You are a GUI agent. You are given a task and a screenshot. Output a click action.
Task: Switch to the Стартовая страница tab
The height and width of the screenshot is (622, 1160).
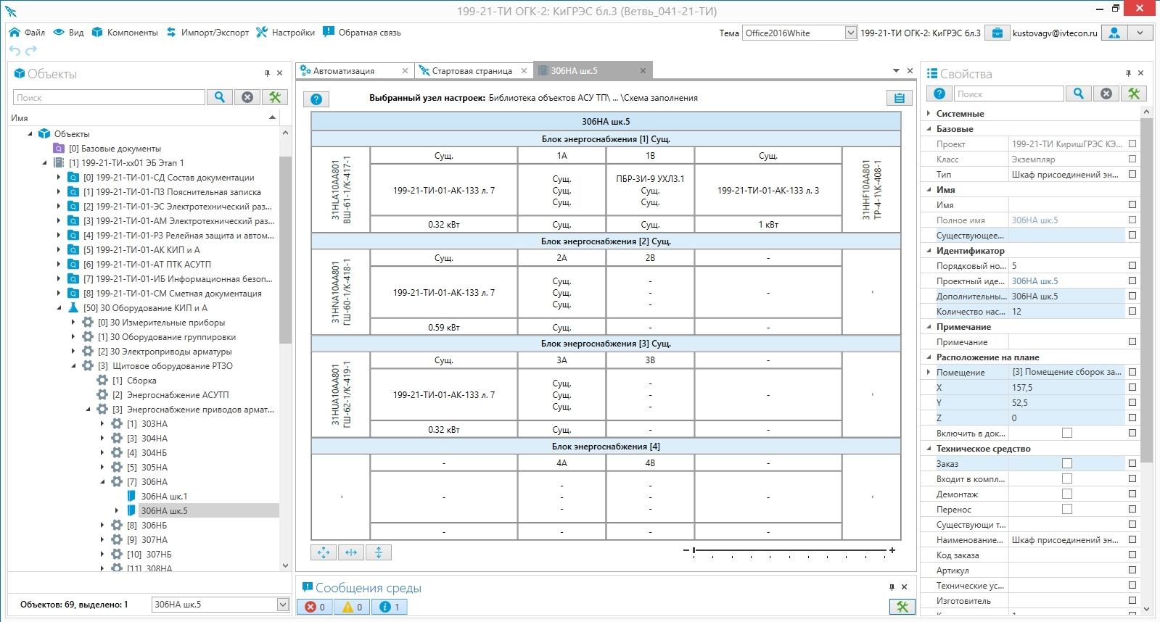point(472,70)
